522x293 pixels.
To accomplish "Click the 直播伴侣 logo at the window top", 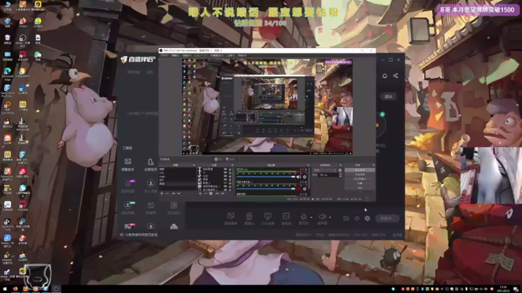I will [138, 59].
